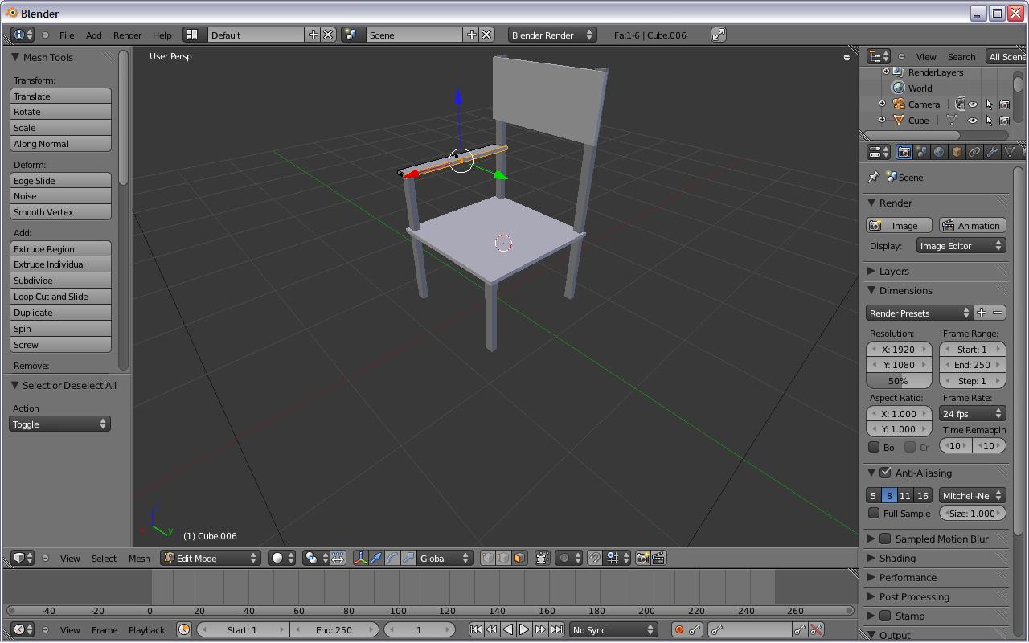Switch to edge select mode
The width and height of the screenshot is (1029, 643).
503,558
